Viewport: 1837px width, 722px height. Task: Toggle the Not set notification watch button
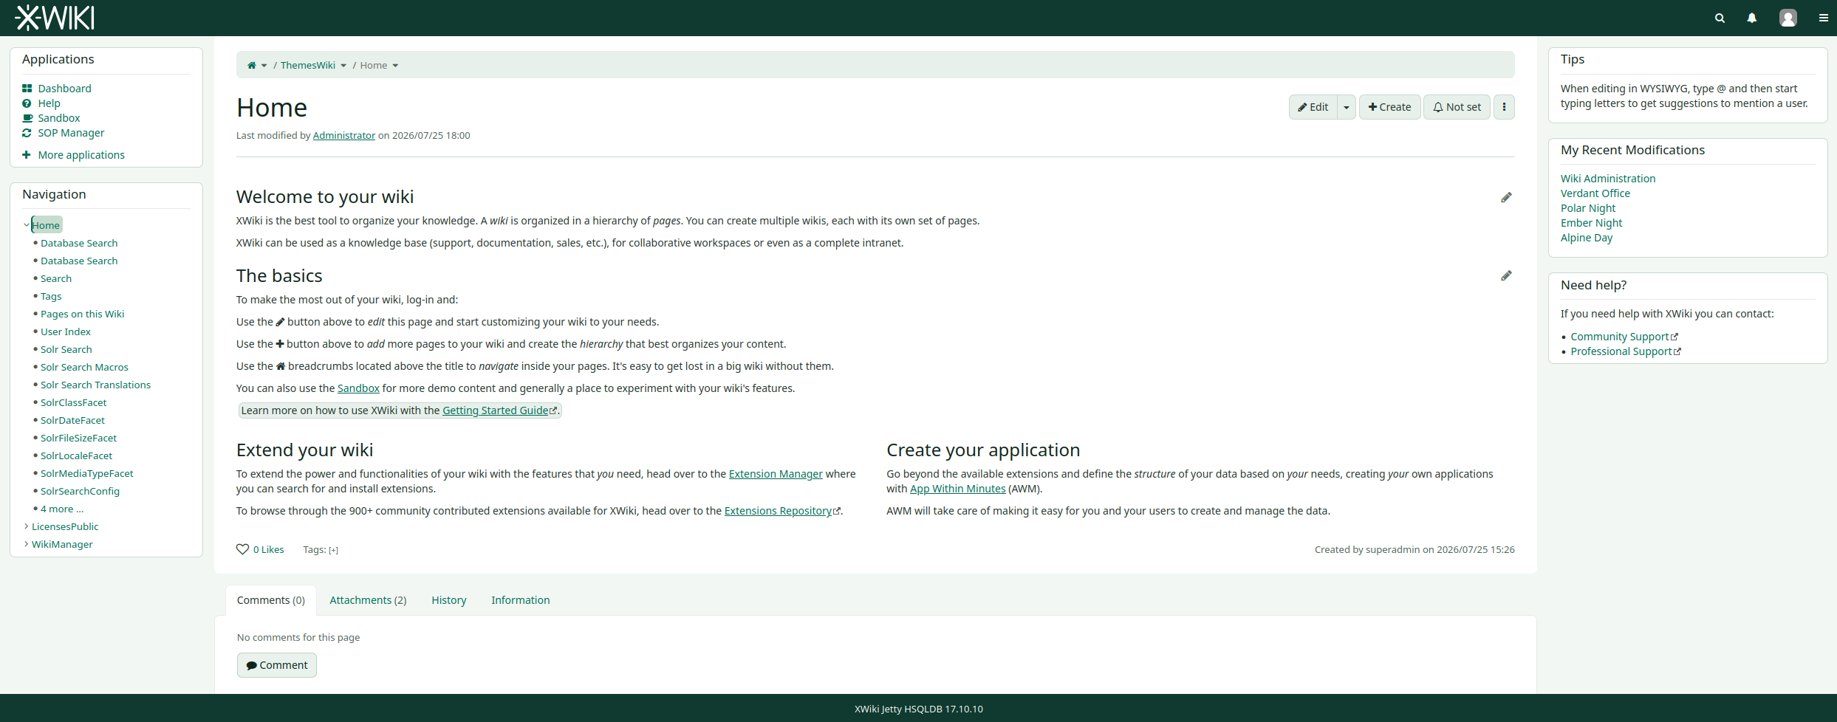pyautogui.click(x=1457, y=107)
